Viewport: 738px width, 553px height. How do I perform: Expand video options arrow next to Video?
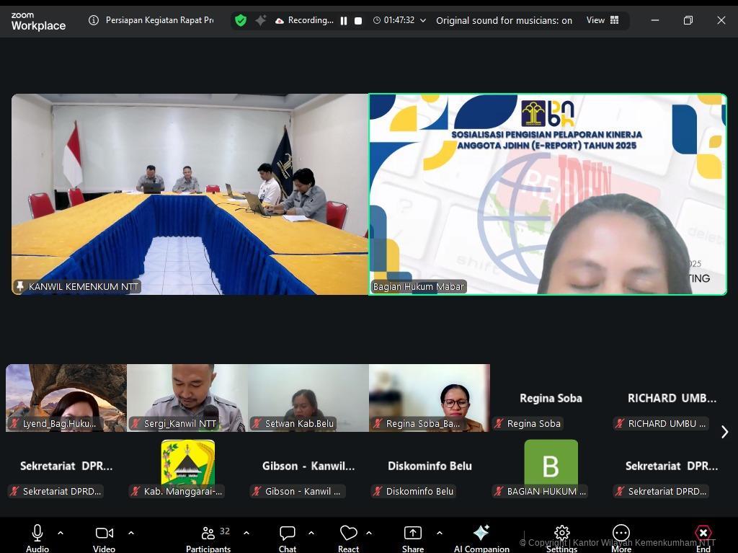[x=131, y=533]
